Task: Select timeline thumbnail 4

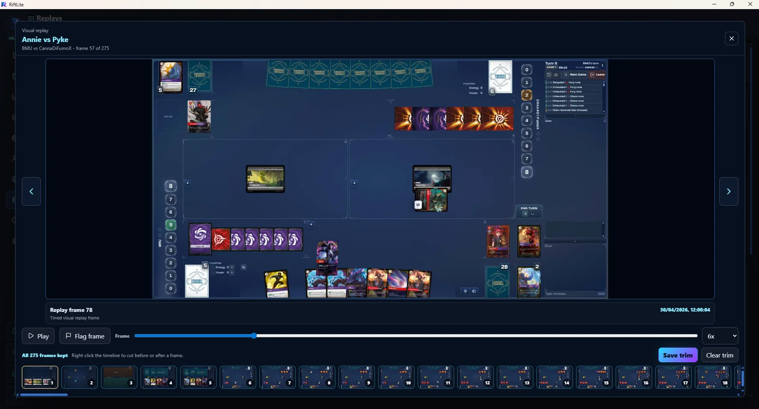Action: [x=159, y=377]
